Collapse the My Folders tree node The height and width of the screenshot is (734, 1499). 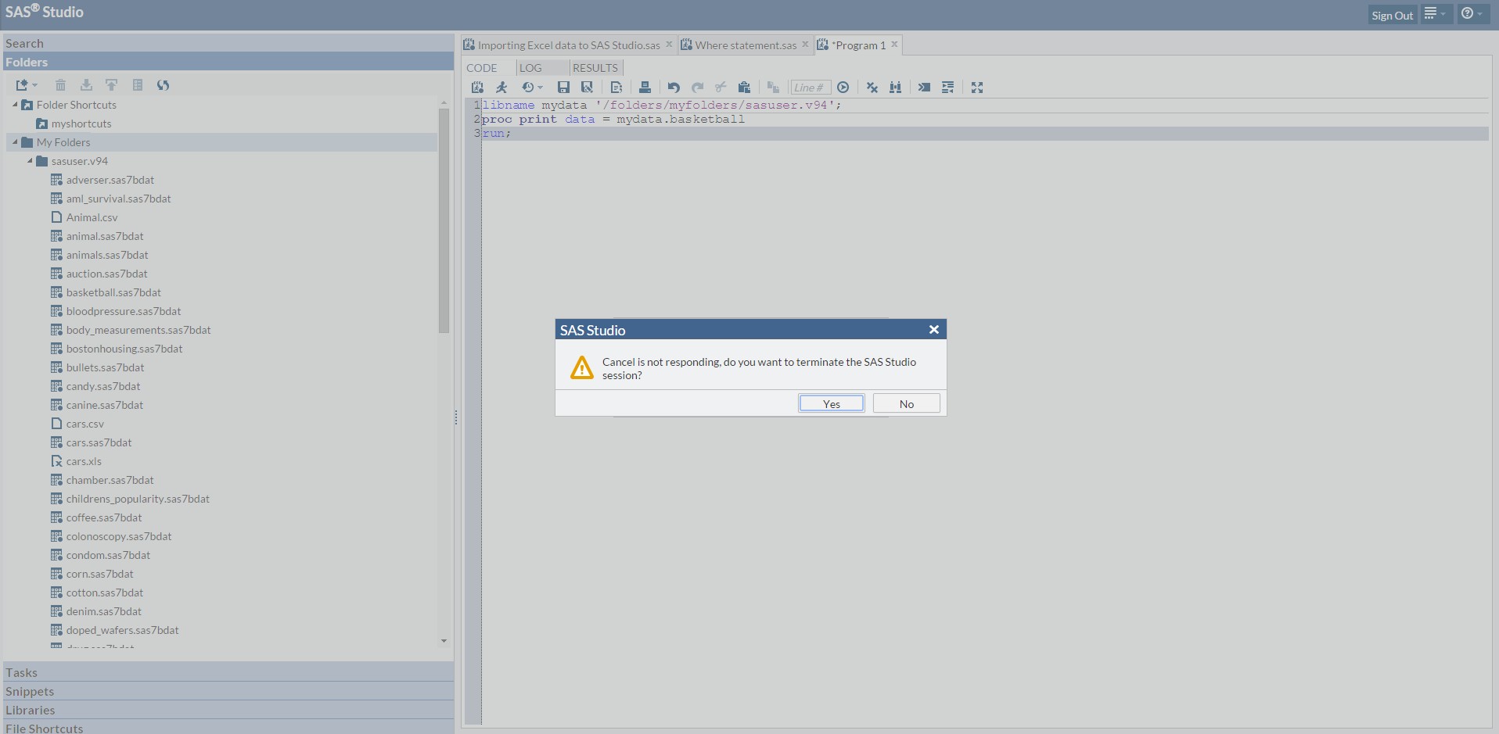pyautogui.click(x=14, y=141)
